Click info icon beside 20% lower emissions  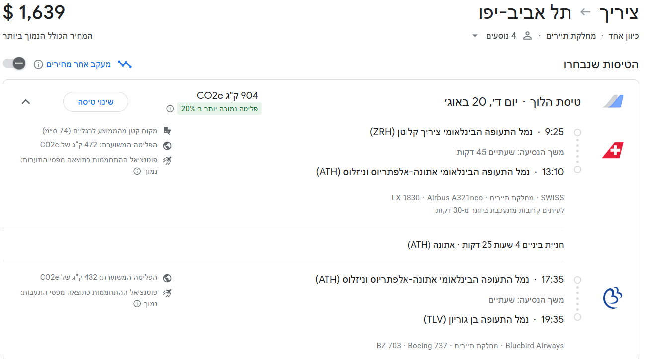coord(170,109)
